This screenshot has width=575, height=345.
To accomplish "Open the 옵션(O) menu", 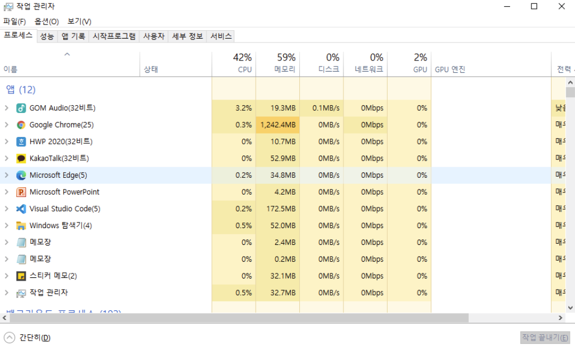I will (x=46, y=22).
